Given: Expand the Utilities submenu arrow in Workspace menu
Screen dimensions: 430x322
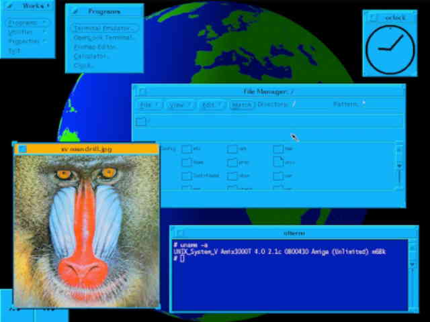Looking at the screenshot, I should [44, 32].
